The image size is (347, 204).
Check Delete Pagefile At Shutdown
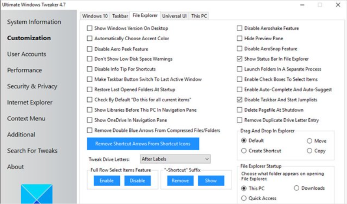[x=239, y=110]
